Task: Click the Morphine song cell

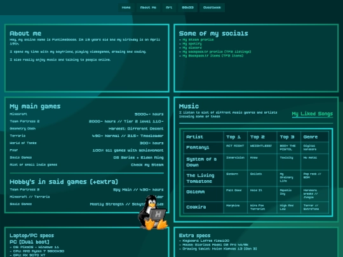Action: coord(236,207)
